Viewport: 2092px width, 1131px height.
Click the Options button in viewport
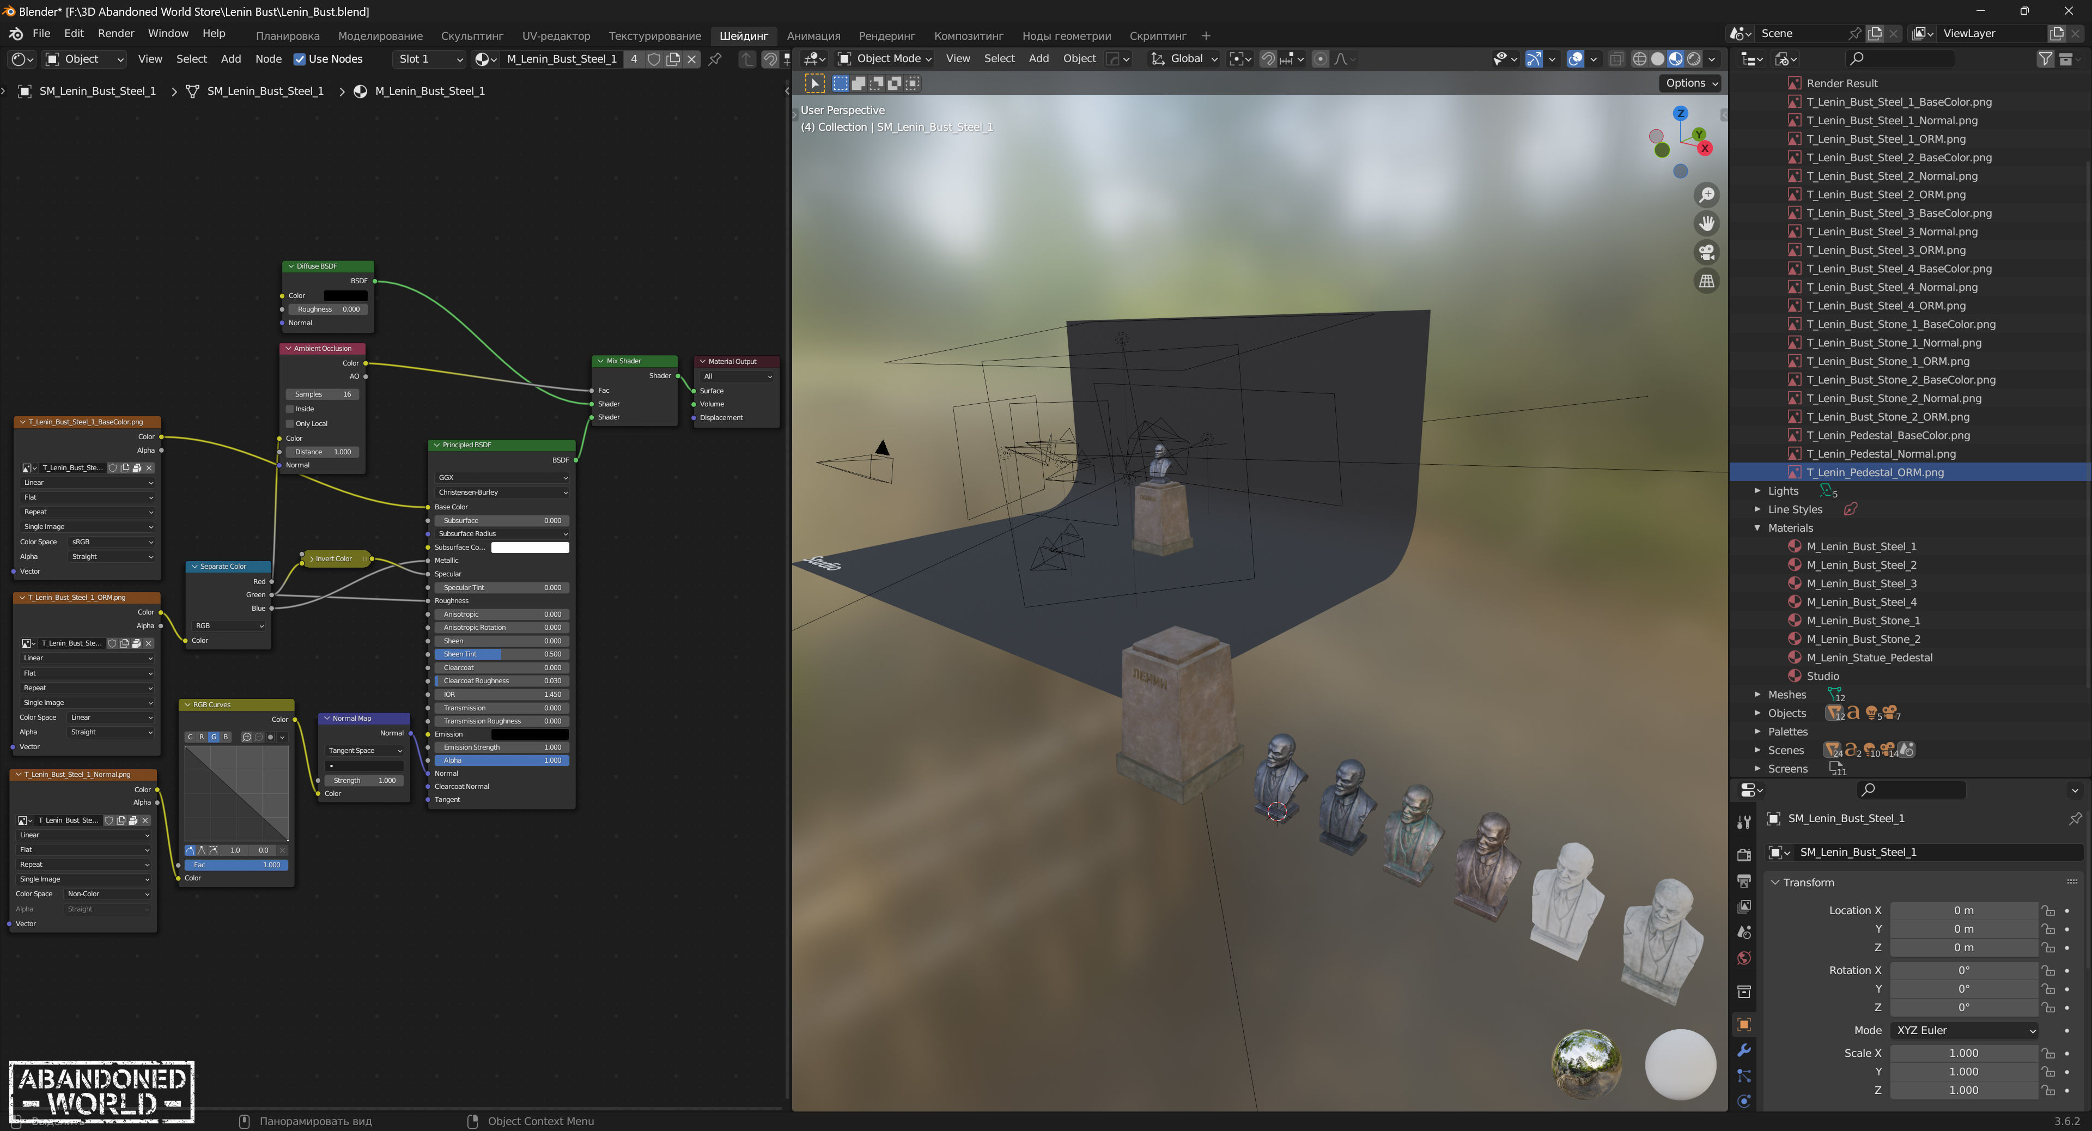tap(1691, 83)
